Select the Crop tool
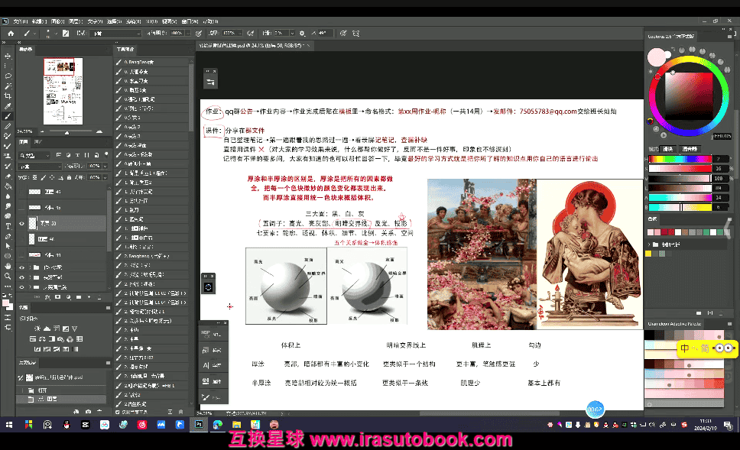The width and height of the screenshot is (740, 450). pos(8,96)
